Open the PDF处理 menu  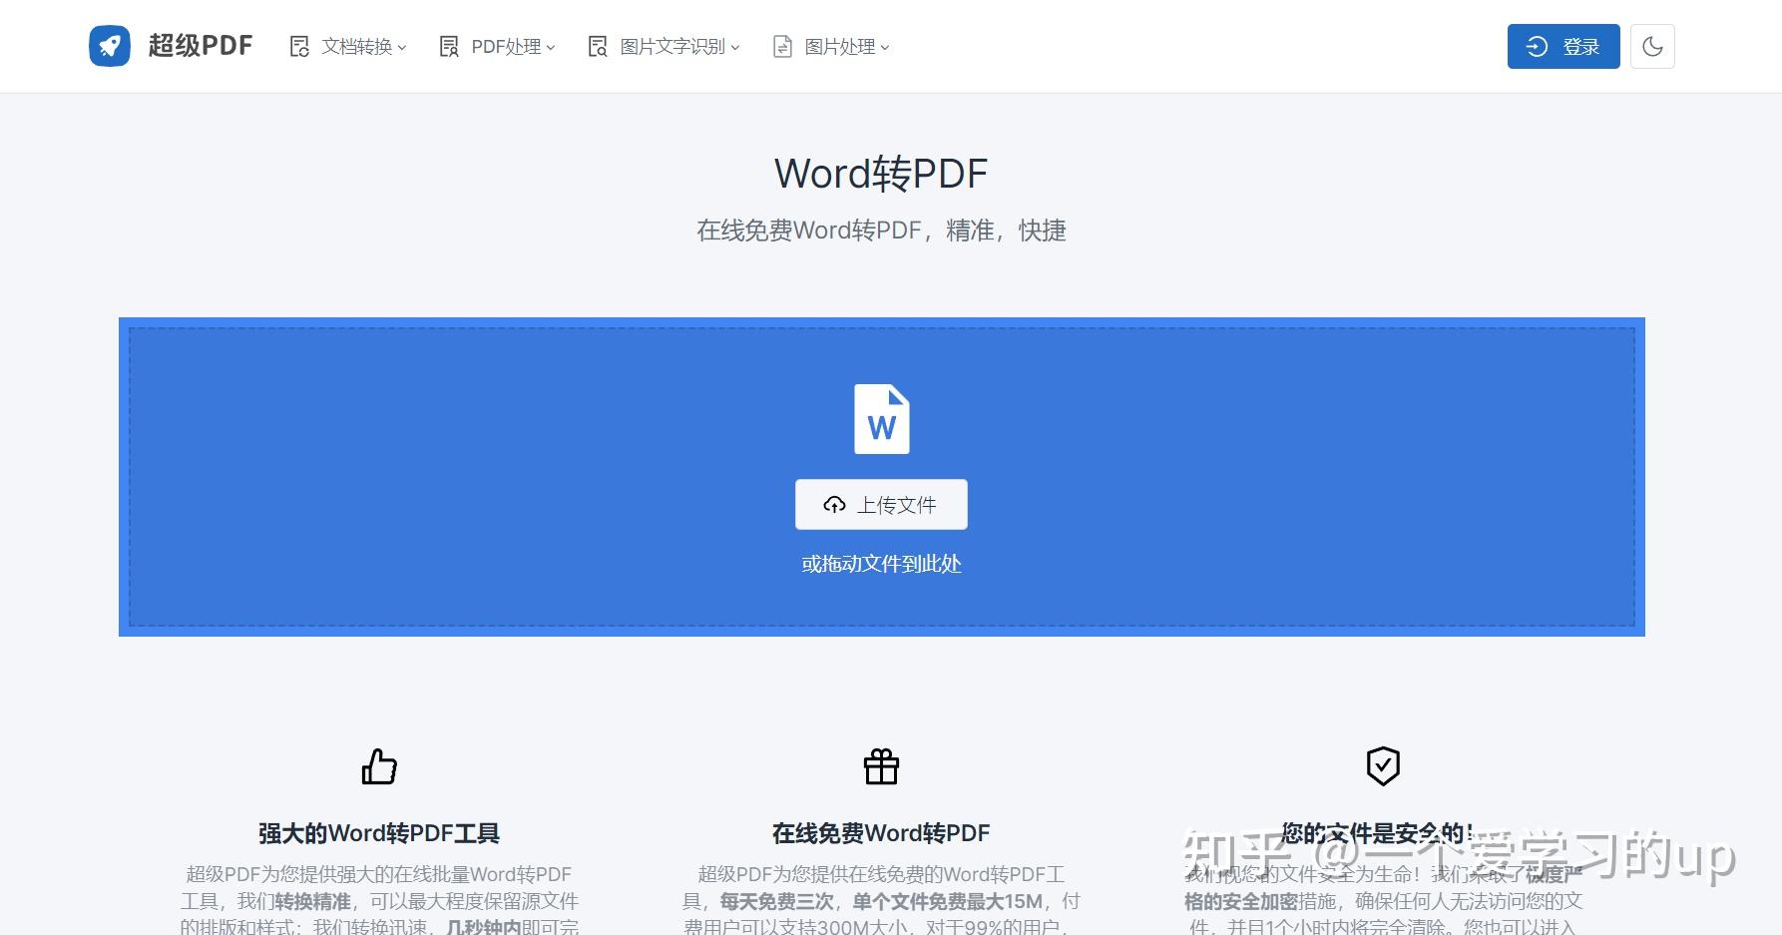click(497, 47)
